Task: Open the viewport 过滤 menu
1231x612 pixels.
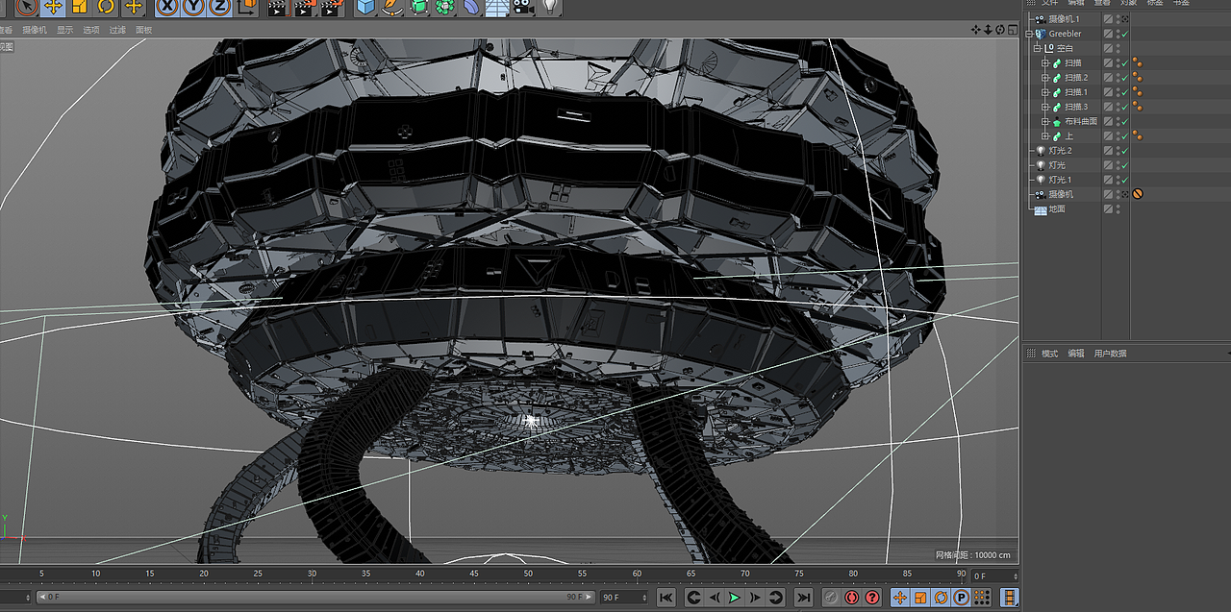Action: tap(117, 30)
